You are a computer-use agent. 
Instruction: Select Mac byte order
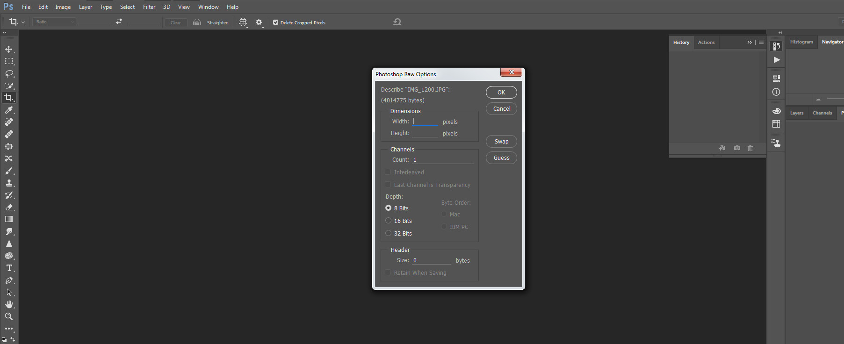(444, 214)
